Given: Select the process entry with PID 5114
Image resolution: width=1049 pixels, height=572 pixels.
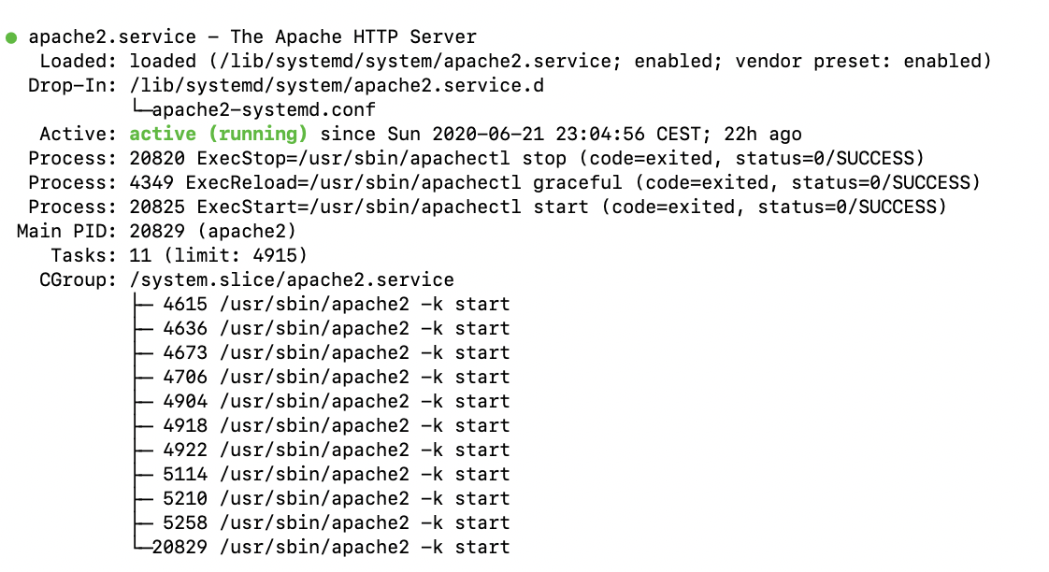Looking at the screenshot, I should pyautogui.click(x=336, y=475).
